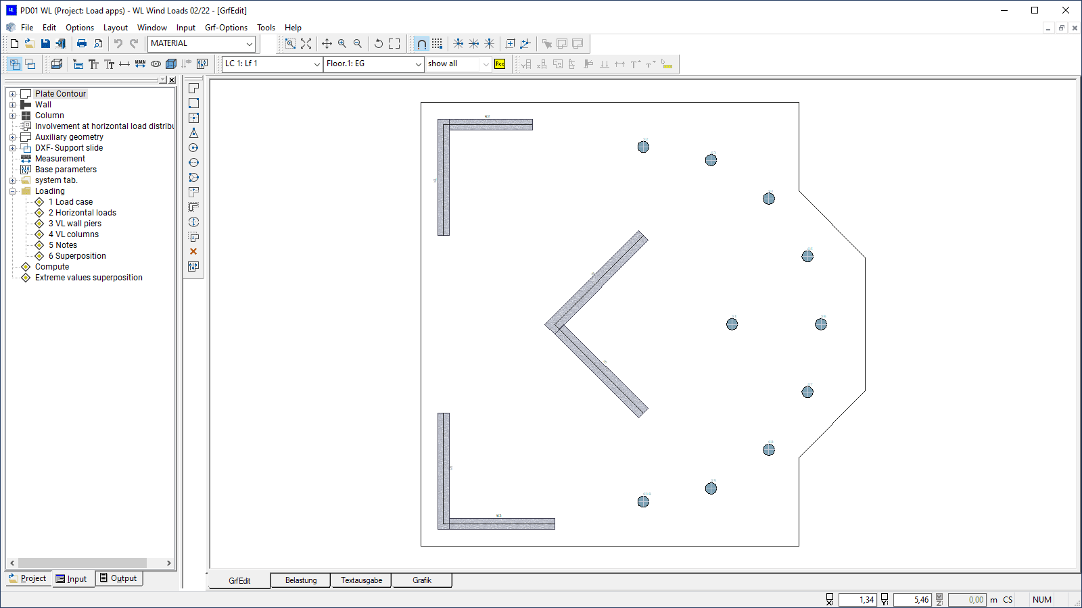Toggle the dotted grid display

point(438,43)
